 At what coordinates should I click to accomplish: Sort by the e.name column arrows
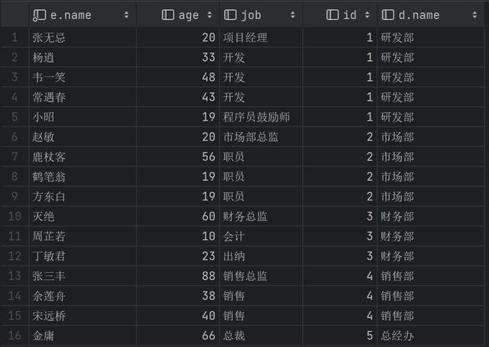(x=126, y=14)
